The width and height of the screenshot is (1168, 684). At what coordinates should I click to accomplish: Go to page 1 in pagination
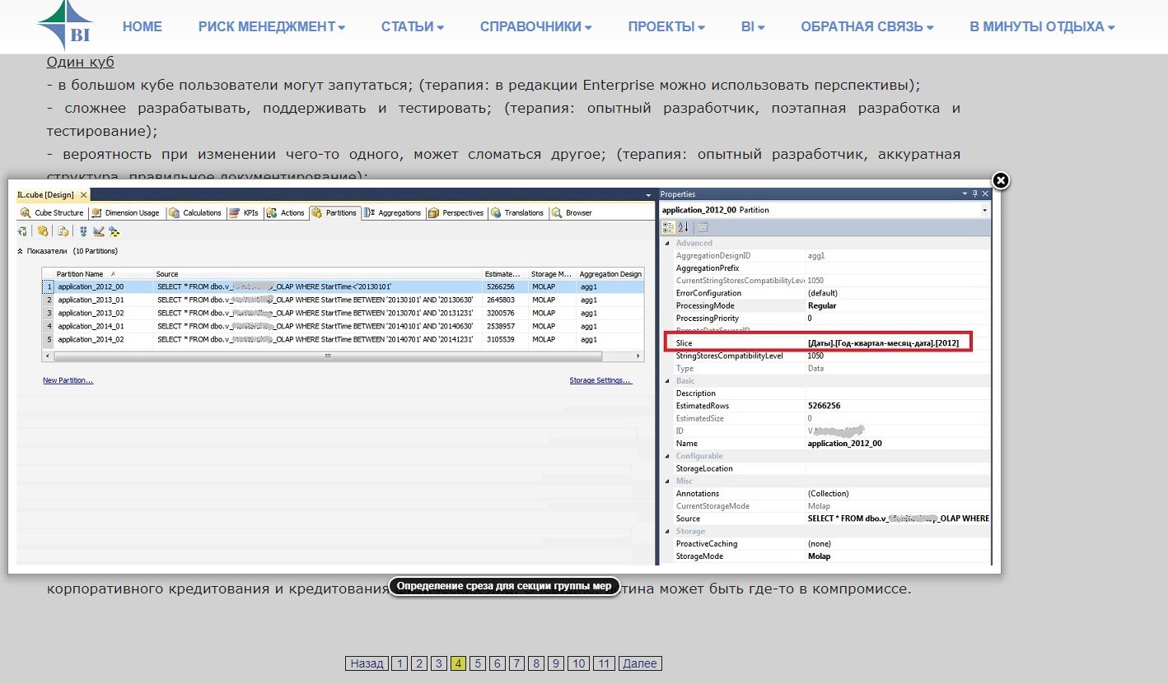point(399,663)
